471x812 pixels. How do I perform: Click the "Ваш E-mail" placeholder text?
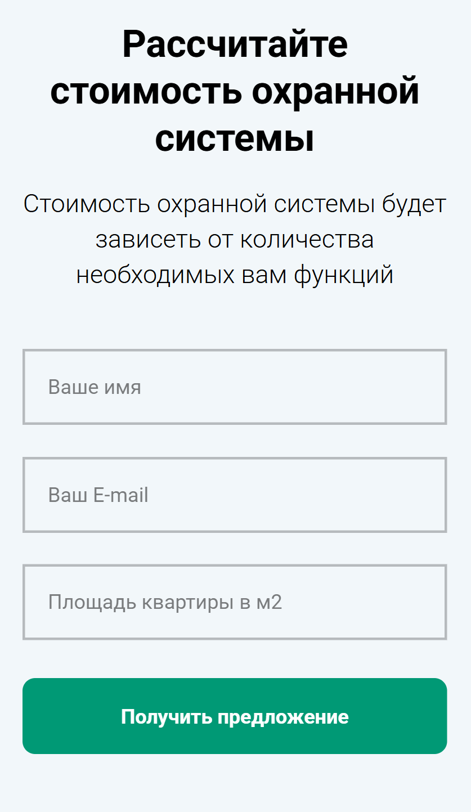[98, 495]
